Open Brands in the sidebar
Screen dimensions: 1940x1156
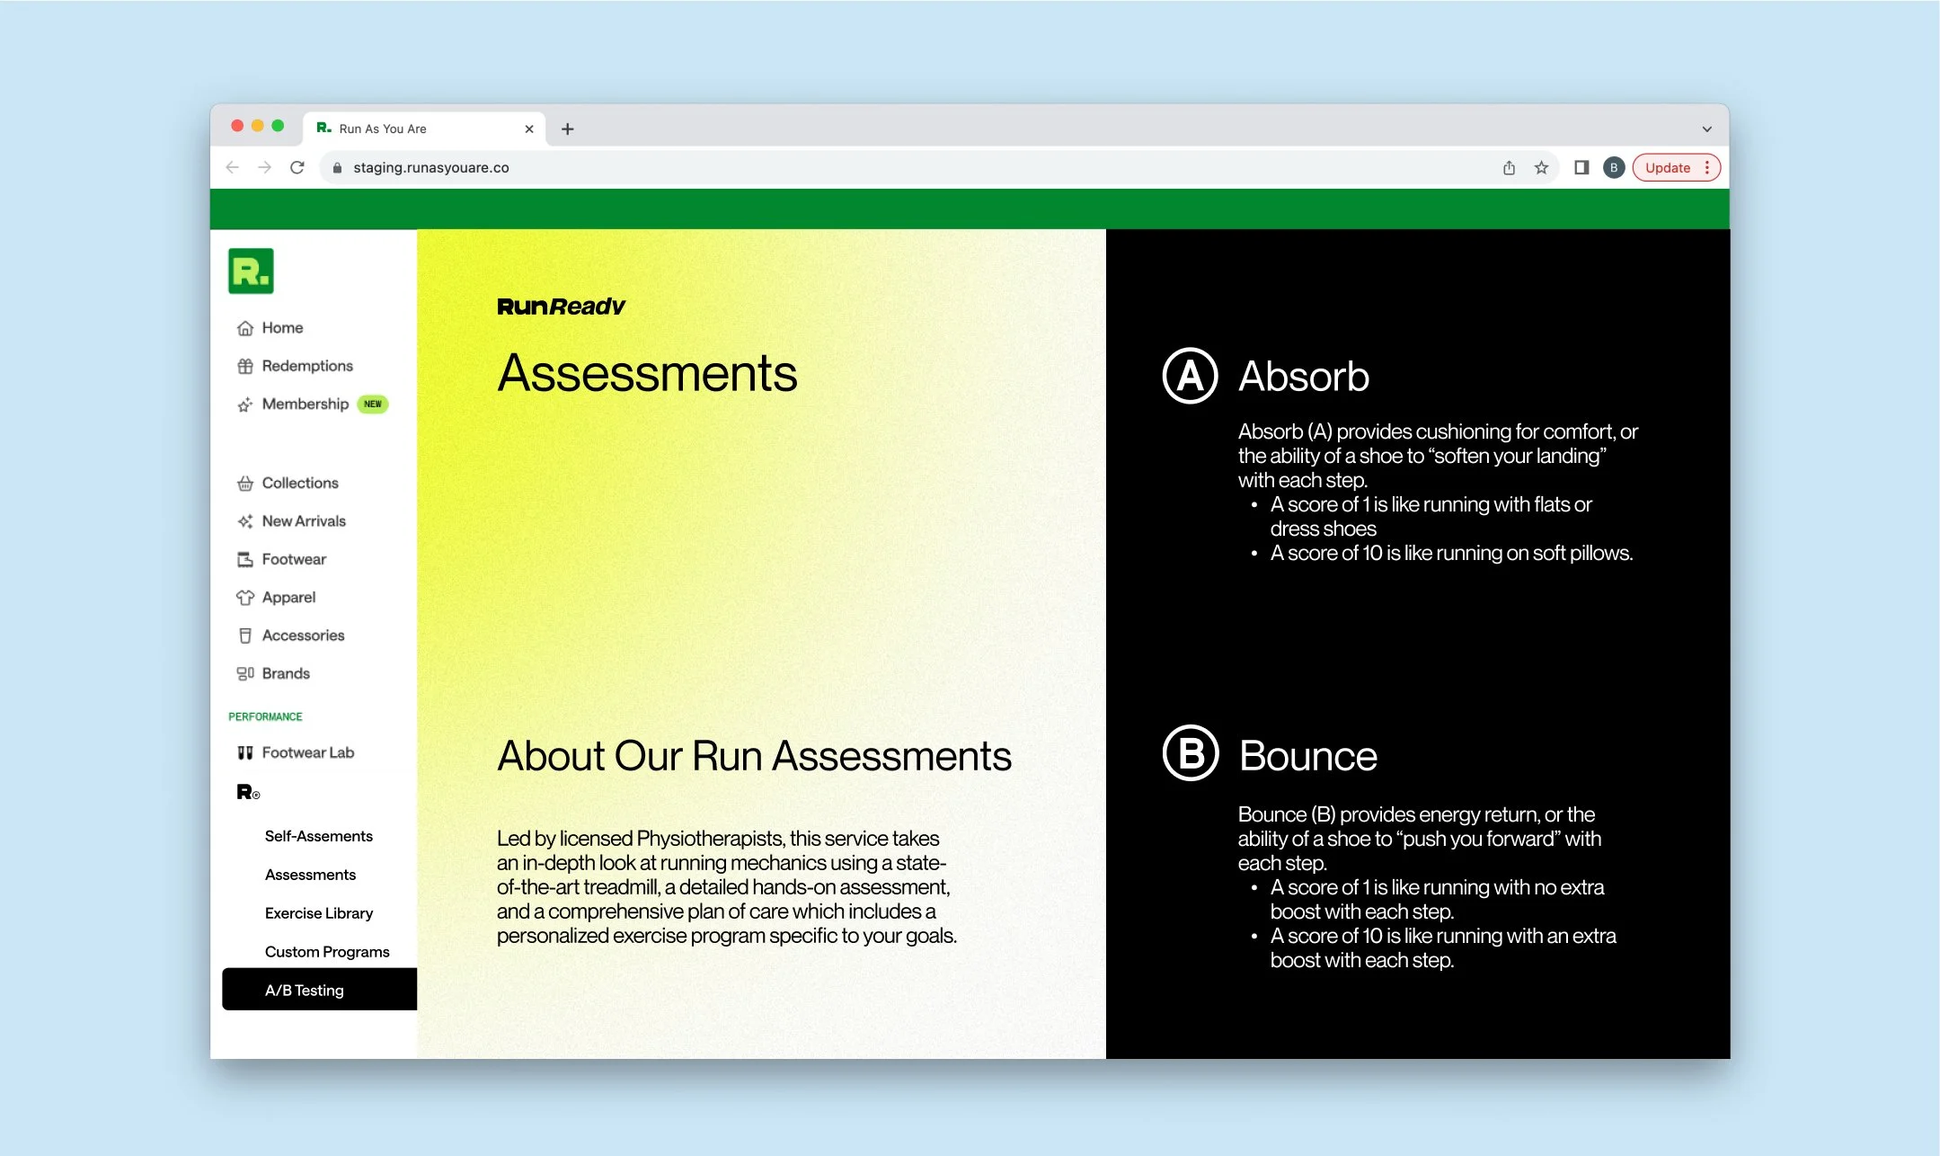285,674
